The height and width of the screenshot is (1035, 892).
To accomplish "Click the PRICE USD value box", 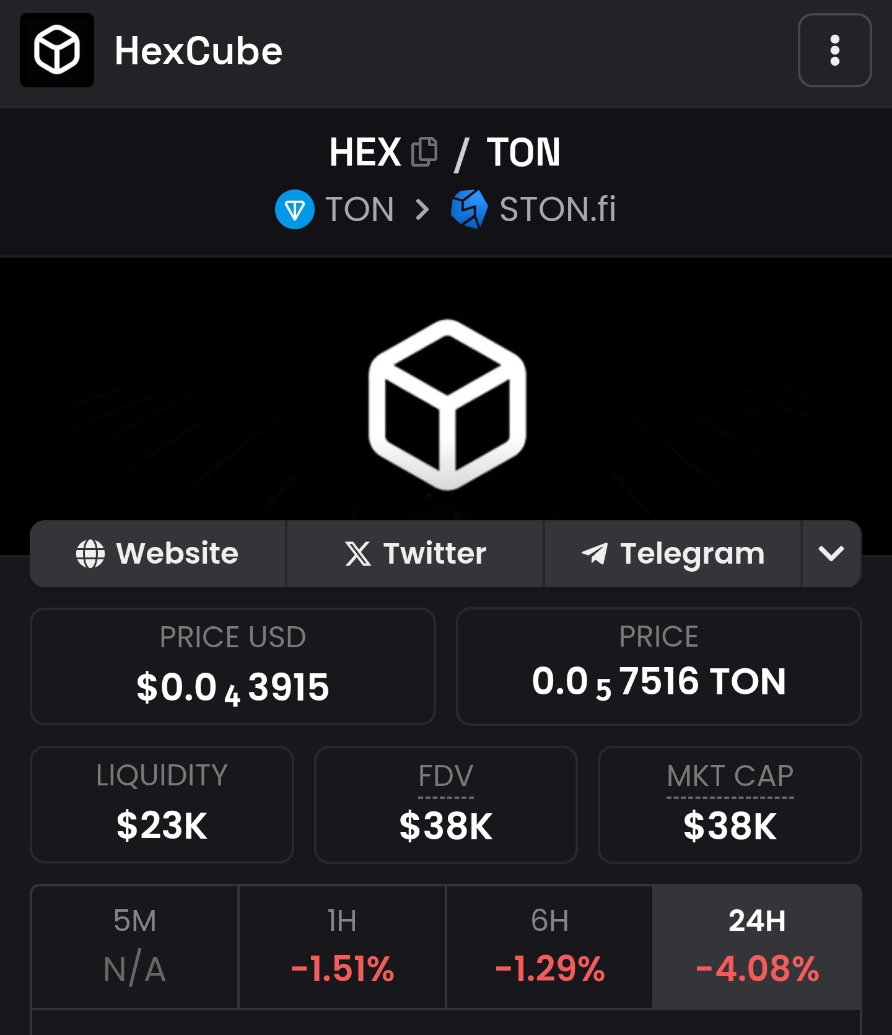I will tap(233, 666).
